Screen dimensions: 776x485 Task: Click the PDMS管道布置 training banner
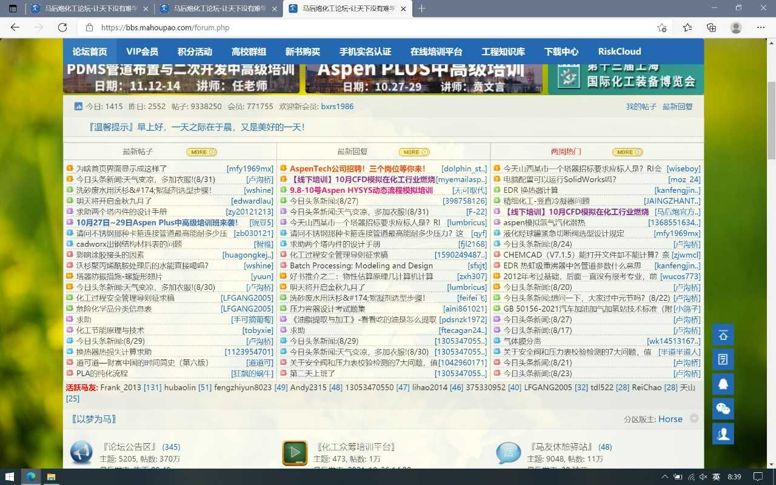tap(181, 79)
